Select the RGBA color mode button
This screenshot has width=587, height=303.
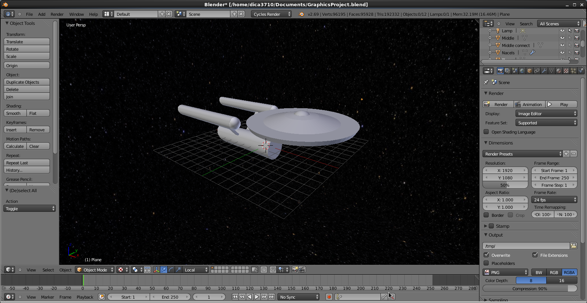pyautogui.click(x=569, y=272)
